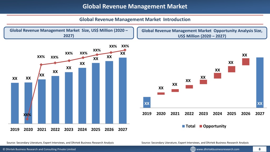Viewport: 270px width, 152px height.
Task: Select the 2024 red opportunity block
Action: (x=218, y=76)
